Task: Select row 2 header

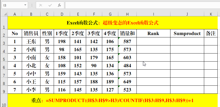Action: 4,33
